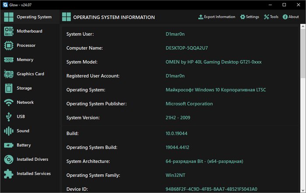306x193 pixels.
Task: Open the Storage drive icon
Action: (9, 88)
